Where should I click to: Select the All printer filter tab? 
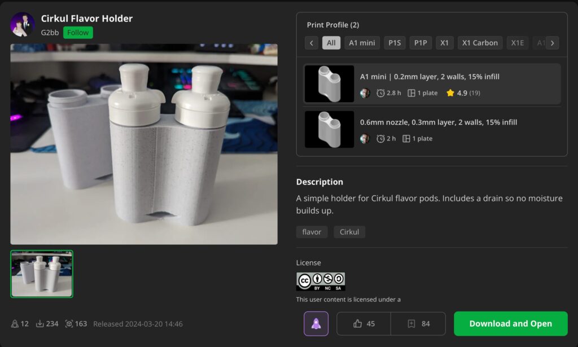click(x=331, y=43)
